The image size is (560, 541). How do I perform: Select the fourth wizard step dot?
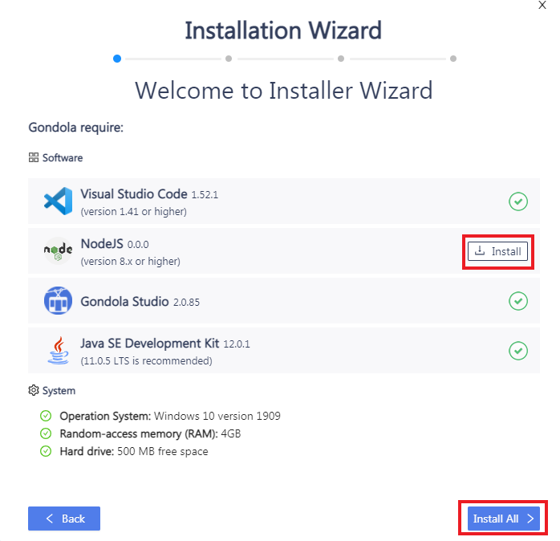[x=453, y=59]
